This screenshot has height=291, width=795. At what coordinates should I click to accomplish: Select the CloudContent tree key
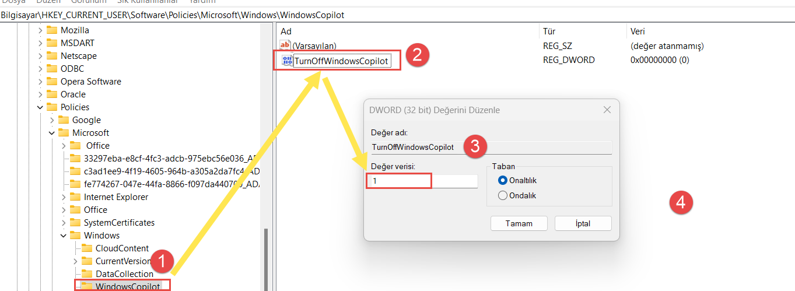(x=122, y=248)
